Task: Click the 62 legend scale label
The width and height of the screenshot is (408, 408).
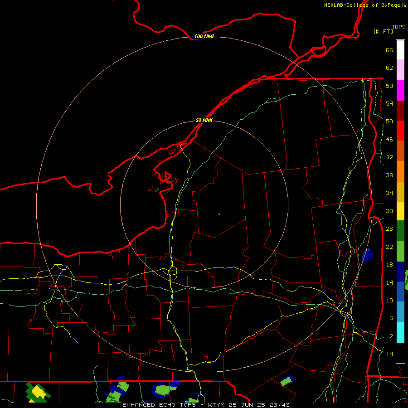Action: pos(389,68)
